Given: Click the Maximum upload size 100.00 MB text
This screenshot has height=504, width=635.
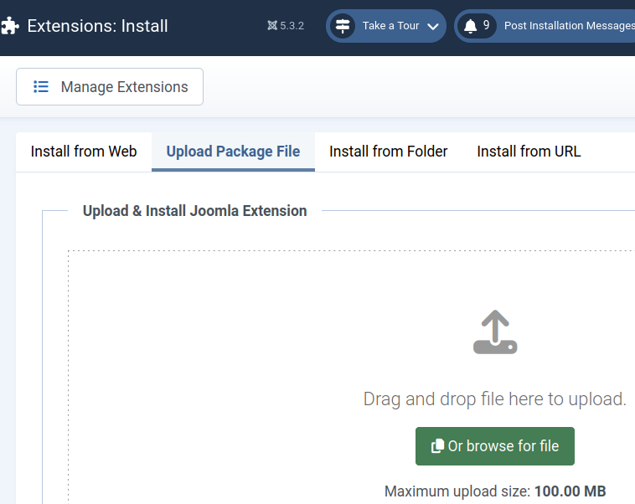Looking at the screenshot, I should point(495,491).
